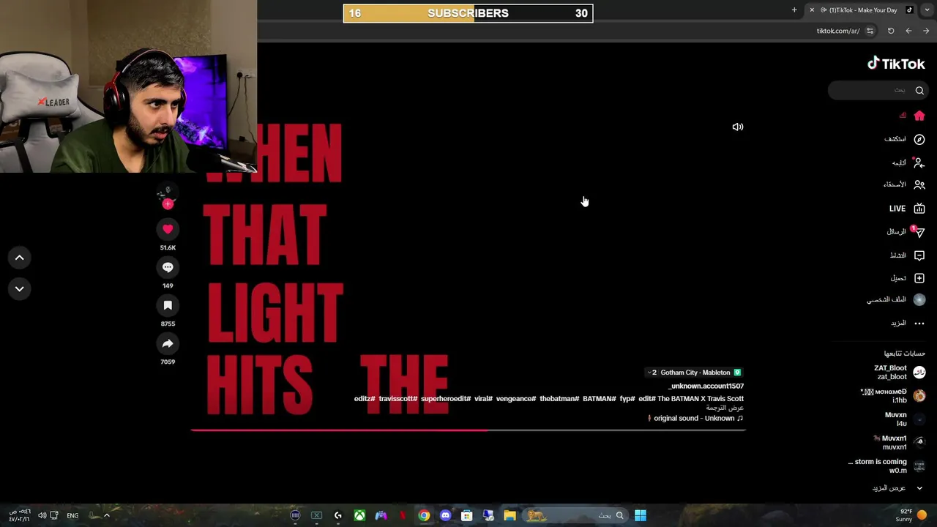Image resolution: width=937 pixels, height=527 pixels.
Task: Bookmark the video using the save icon
Action: point(168,305)
